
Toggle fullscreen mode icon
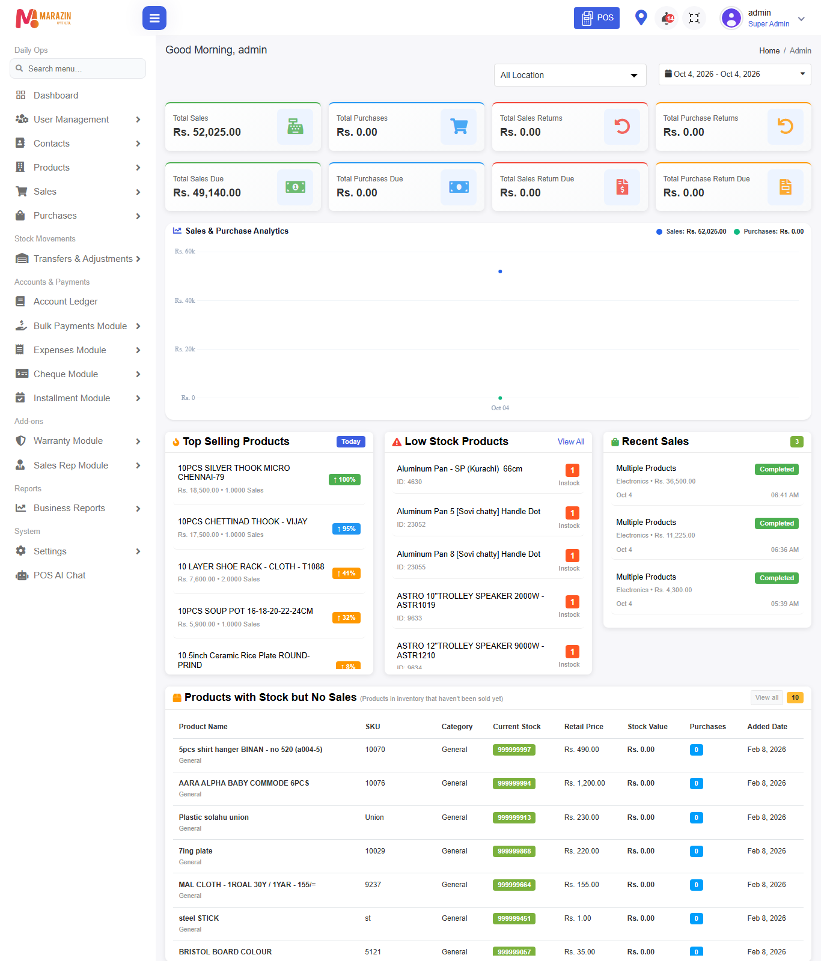[x=694, y=18]
